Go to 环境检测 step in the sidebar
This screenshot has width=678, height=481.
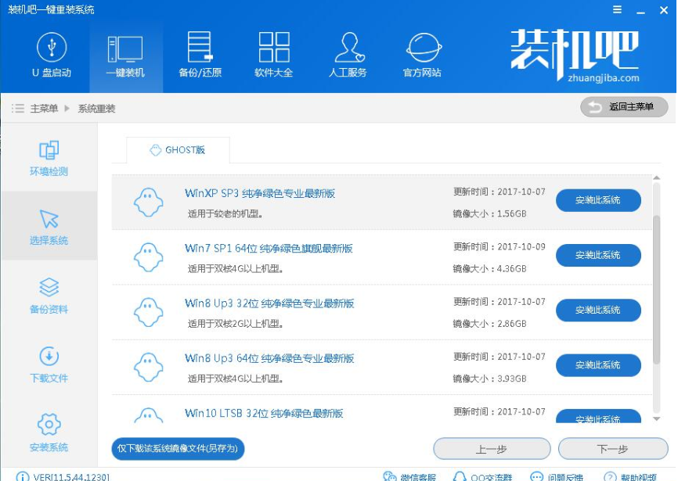pyautogui.click(x=49, y=159)
